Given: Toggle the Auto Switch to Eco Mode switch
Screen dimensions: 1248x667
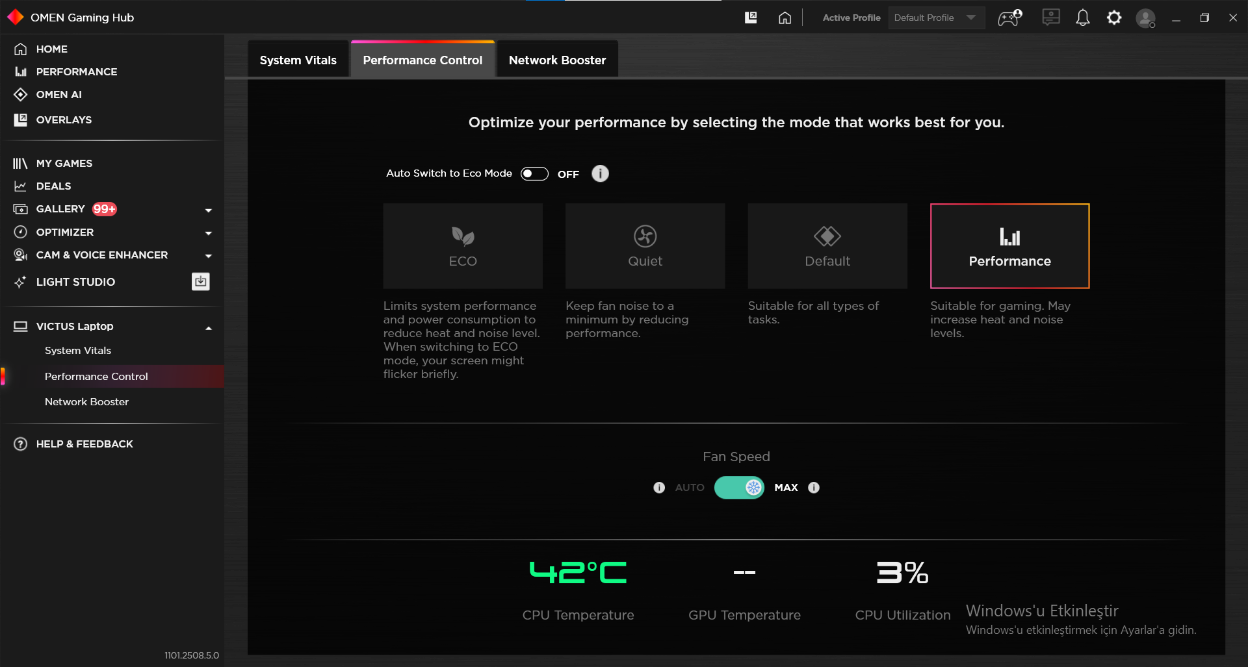Looking at the screenshot, I should pyautogui.click(x=534, y=173).
